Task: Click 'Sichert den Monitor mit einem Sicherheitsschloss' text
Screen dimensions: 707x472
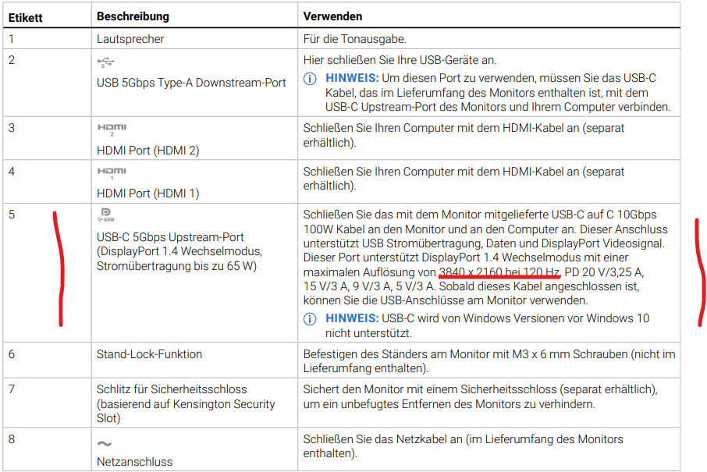Action: pos(430,389)
